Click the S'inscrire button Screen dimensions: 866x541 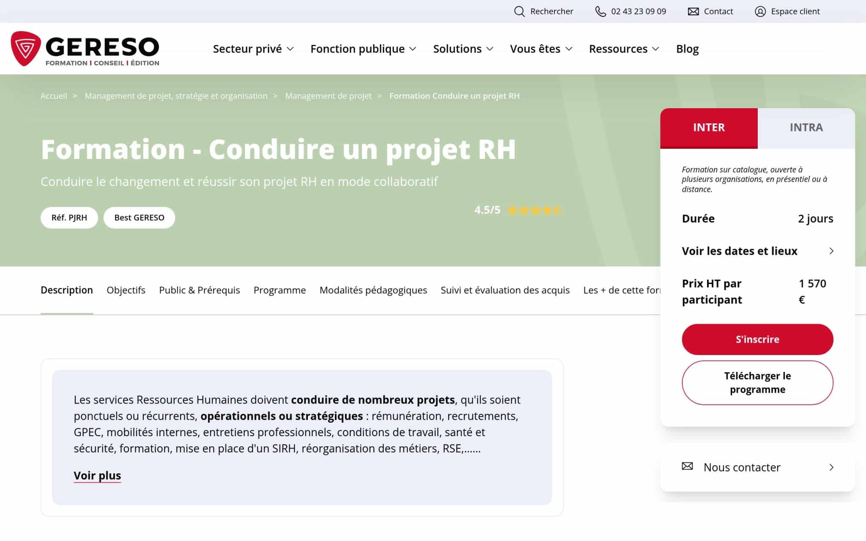757,339
